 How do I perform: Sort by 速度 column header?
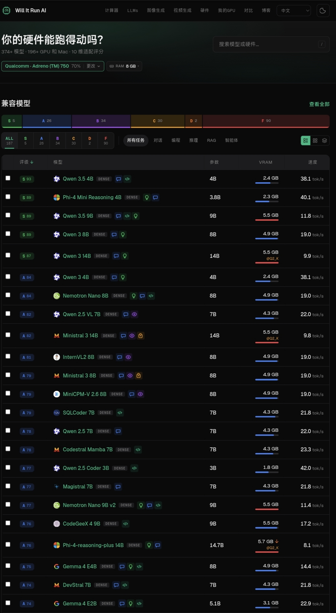(x=313, y=162)
